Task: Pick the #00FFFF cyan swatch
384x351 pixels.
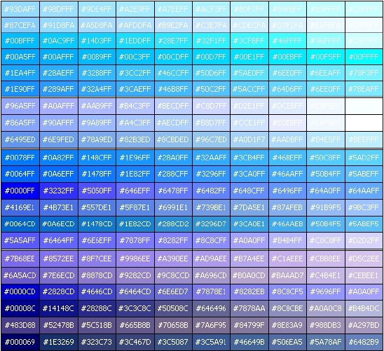Action: tap(364, 57)
